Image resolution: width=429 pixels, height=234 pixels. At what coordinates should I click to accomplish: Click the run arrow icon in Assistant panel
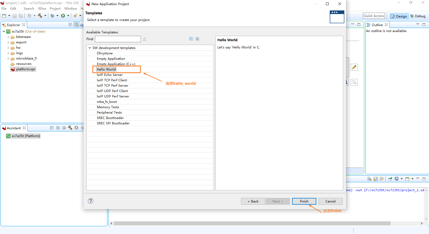pyautogui.click(x=76, y=128)
